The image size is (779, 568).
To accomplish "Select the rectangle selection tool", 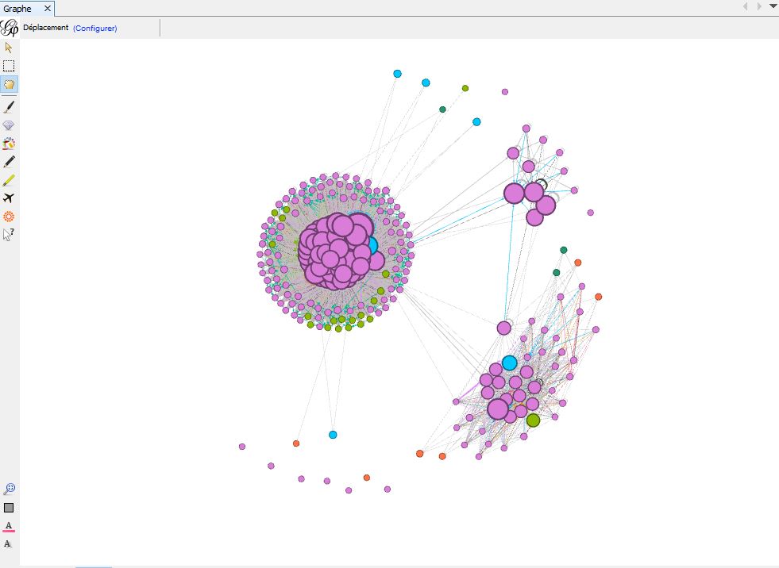I will click(9, 66).
